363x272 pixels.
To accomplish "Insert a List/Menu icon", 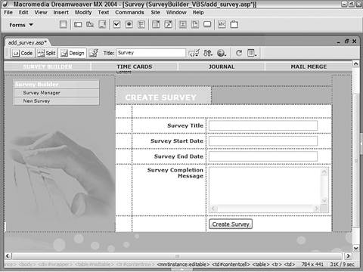I will tap(156, 24).
